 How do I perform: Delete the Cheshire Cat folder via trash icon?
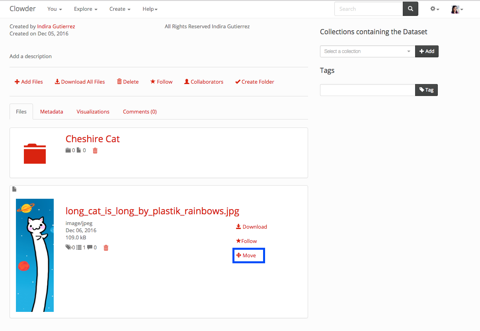[x=95, y=151]
